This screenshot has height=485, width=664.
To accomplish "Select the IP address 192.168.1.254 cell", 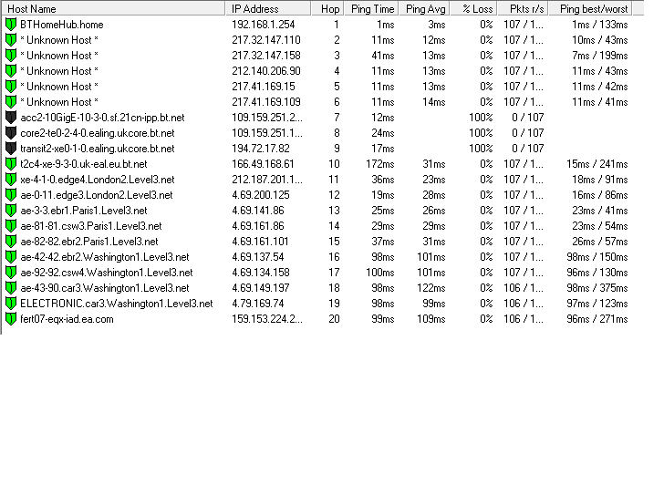I will [x=264, y=25].
